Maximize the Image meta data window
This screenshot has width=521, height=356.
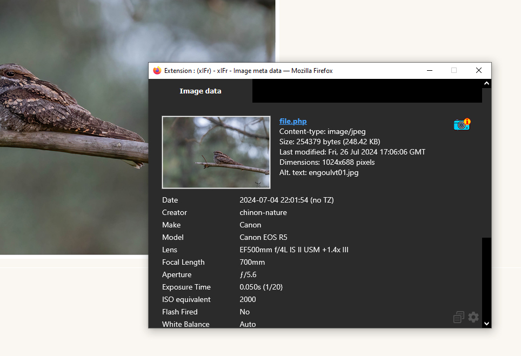tap(454, 71)
